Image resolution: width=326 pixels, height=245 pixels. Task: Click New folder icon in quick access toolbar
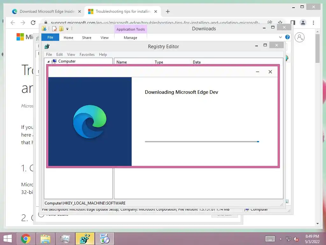coord(61,28)
